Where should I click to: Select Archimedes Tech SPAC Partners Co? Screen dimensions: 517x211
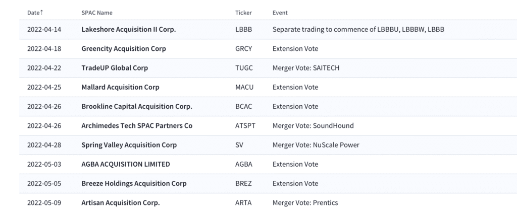pyautogui.click(x=137, y=125)
